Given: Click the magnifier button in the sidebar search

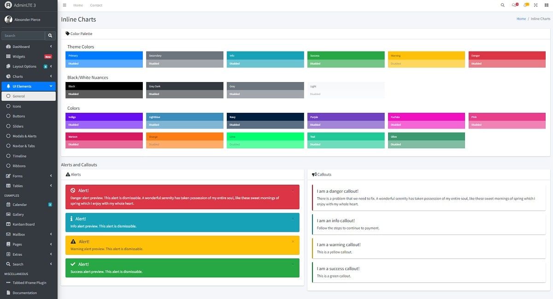Looking at the screenshot, I should (50, 35).
